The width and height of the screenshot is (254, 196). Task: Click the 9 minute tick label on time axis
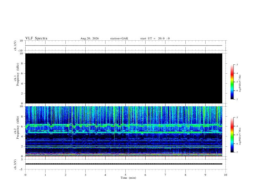point(205,175)
